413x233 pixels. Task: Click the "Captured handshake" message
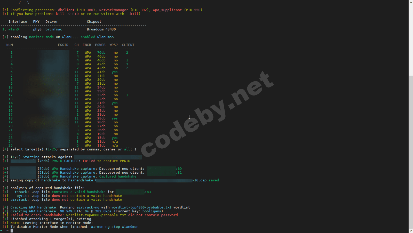118,176
